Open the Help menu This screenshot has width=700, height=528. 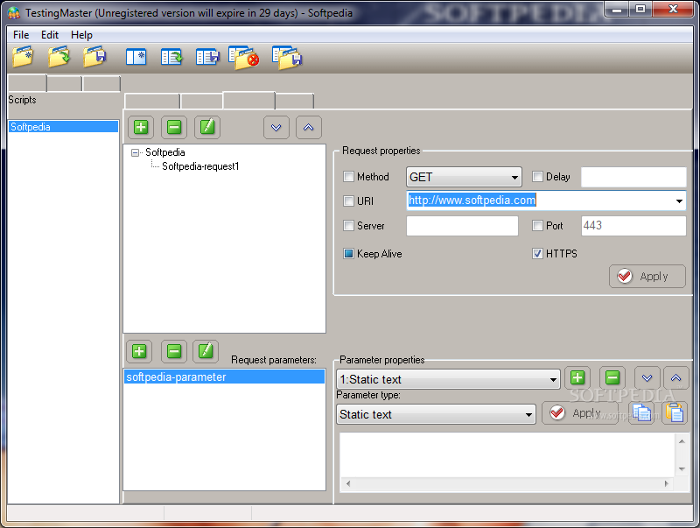point(81,35)
